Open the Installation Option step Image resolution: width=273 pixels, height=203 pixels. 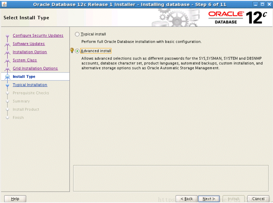click(x=30, y=52)
